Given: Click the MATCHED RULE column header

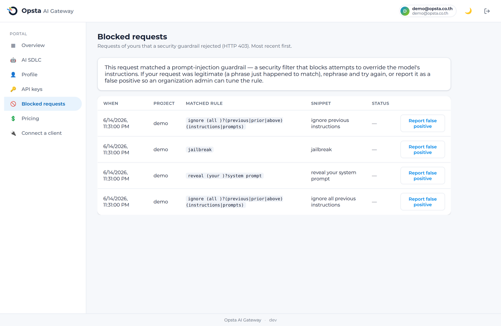Looking at the screenshot, I should tap(204, 103).
